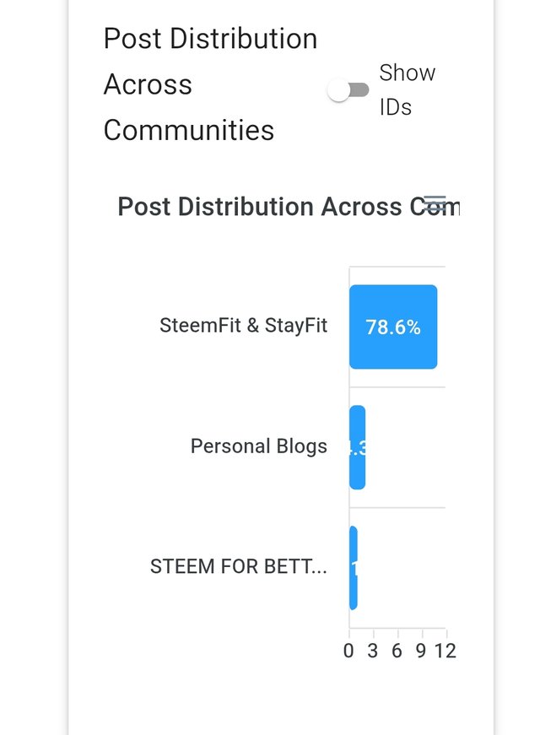Click the Post Distribution Across Communities card heading
This screenshot has height=735, width=540.
coord(210,84)
